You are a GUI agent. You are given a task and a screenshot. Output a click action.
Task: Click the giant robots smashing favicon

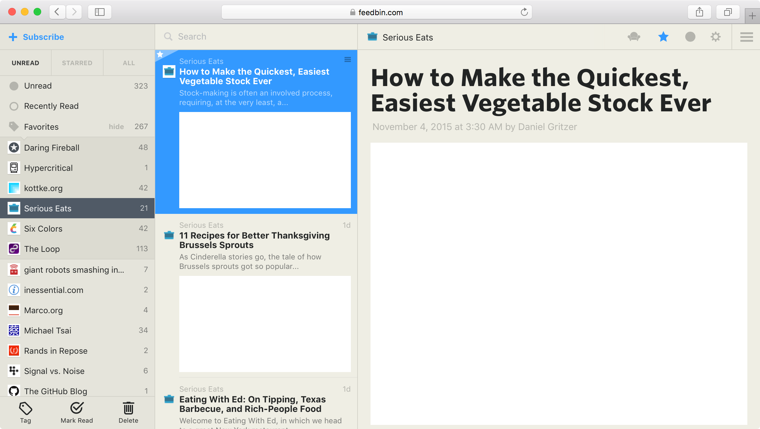pos(14,270)
